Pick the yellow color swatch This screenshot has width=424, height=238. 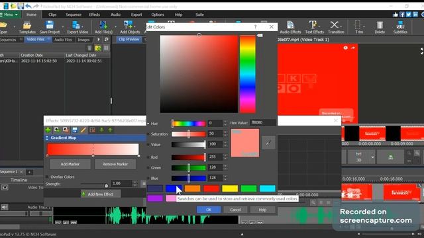(x=230, y=188)
